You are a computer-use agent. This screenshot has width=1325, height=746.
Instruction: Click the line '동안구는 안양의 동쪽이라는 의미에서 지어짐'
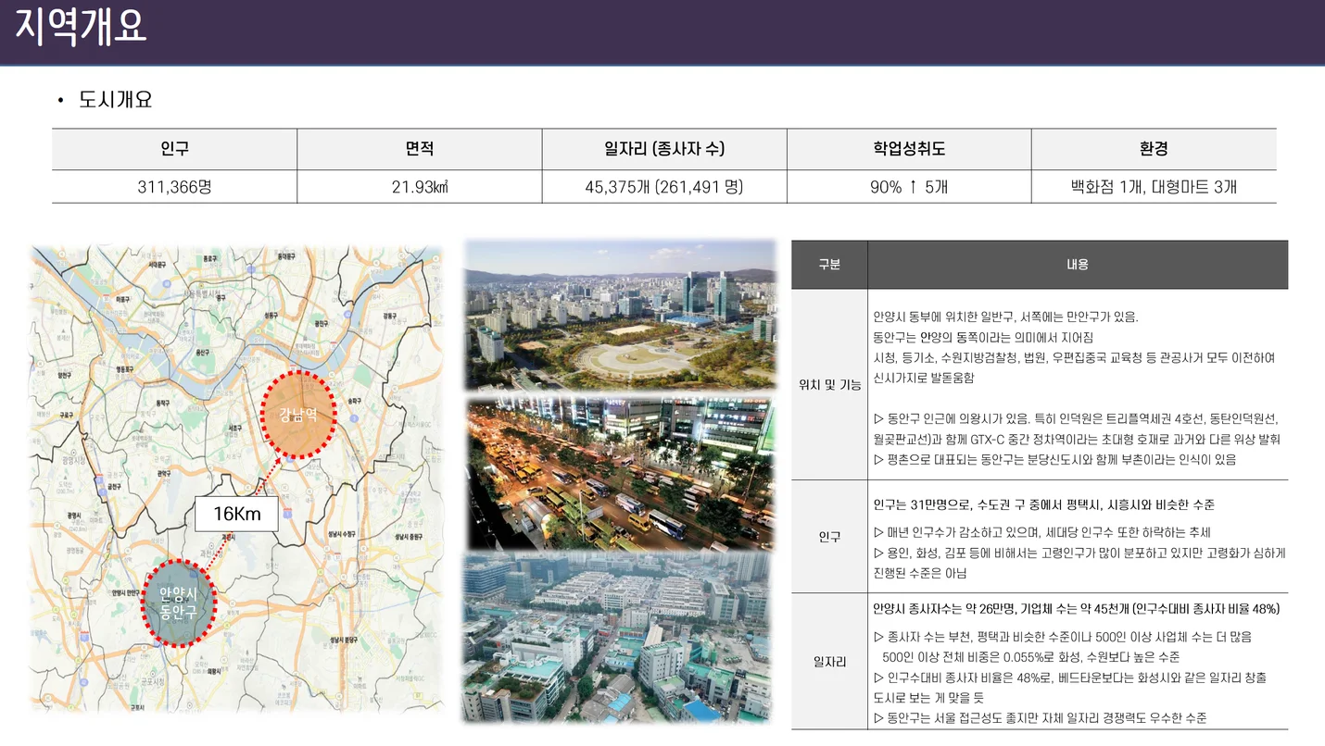point(983,337)
